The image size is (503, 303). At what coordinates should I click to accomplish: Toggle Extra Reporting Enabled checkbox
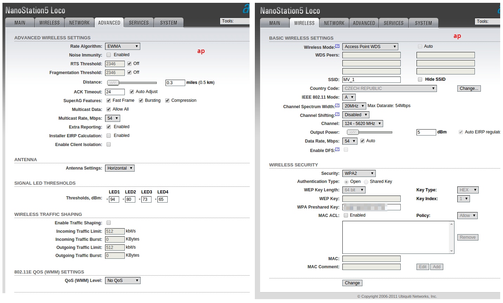coord(109,127)
